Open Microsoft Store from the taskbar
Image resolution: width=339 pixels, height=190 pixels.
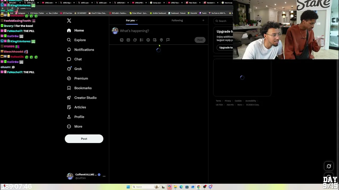pyautogui.click(x=187, y=187)
